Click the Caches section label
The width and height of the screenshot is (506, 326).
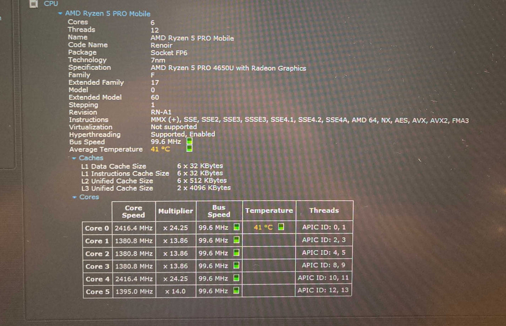(91, 158)
